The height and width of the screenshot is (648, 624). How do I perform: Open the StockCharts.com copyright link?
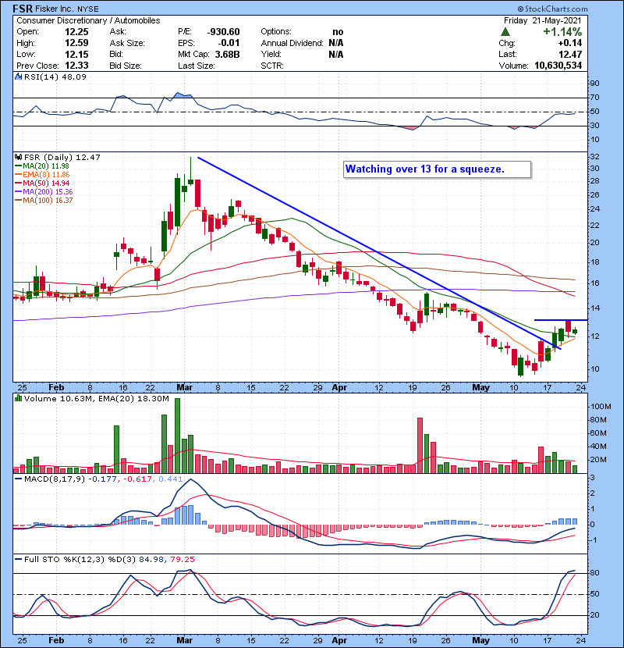click(x=552, y=9)
